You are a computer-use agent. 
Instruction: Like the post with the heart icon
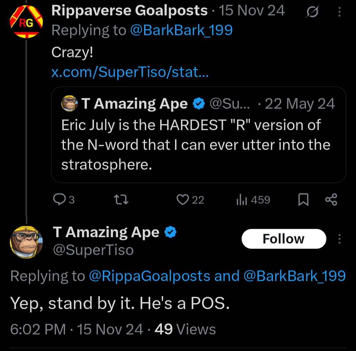(183, 200)
